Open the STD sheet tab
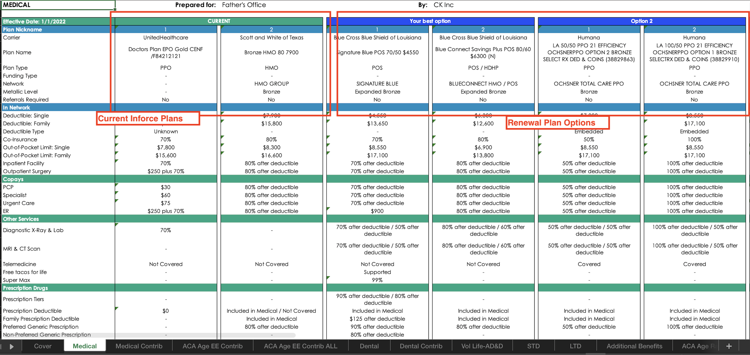This screenshot has height=355, width=750. tap(534, 346)
